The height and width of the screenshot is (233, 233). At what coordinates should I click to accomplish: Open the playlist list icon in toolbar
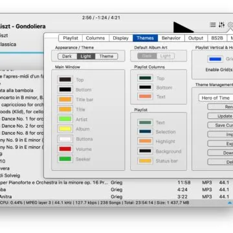pos(213,25)
